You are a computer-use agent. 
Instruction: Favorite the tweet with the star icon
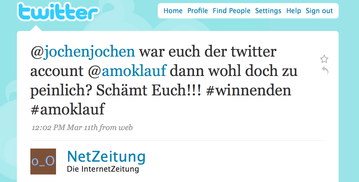(x=324, y=59)
